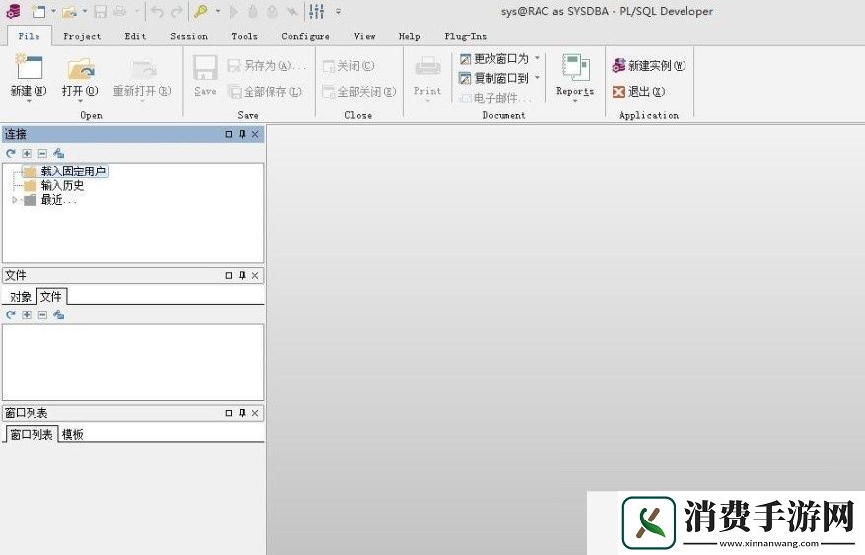Toggle the pin on the 文件 panel
This screenshot has height=555, width=865.
coord(242,276)
